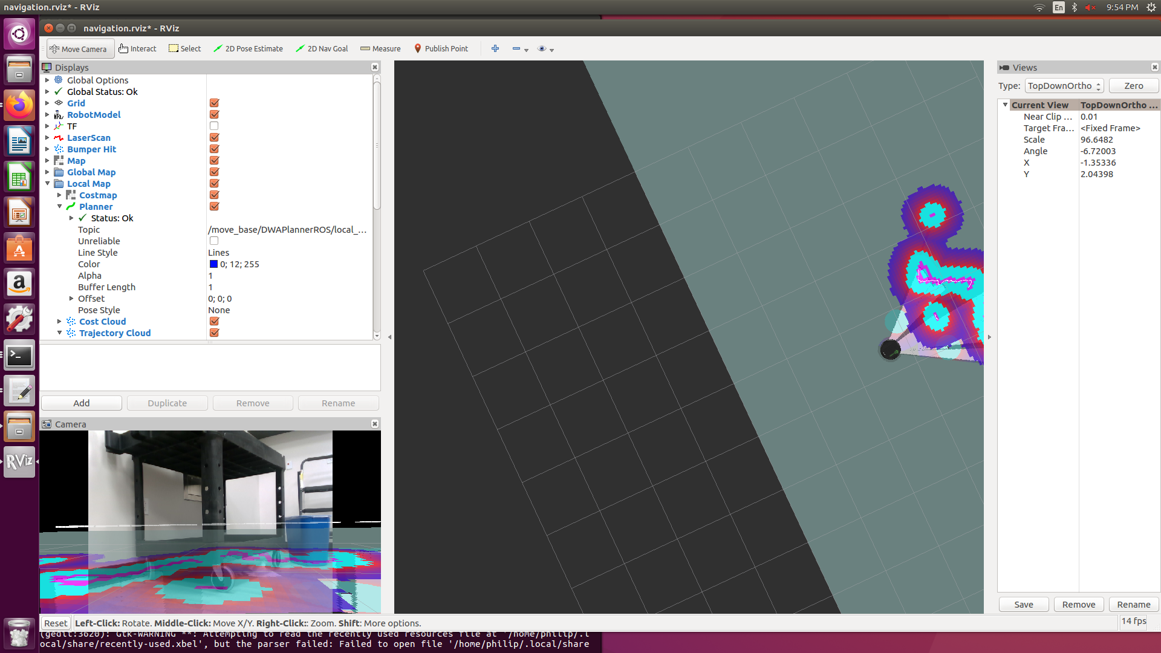Click the Rename view button
This screenshot has height=653, width=1161.
tap(1134, 605)
